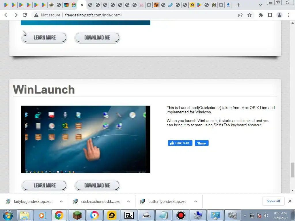The image size is (295, 221).
Task: Expand options for butterflyondesktop.exe
Action: 196,201
